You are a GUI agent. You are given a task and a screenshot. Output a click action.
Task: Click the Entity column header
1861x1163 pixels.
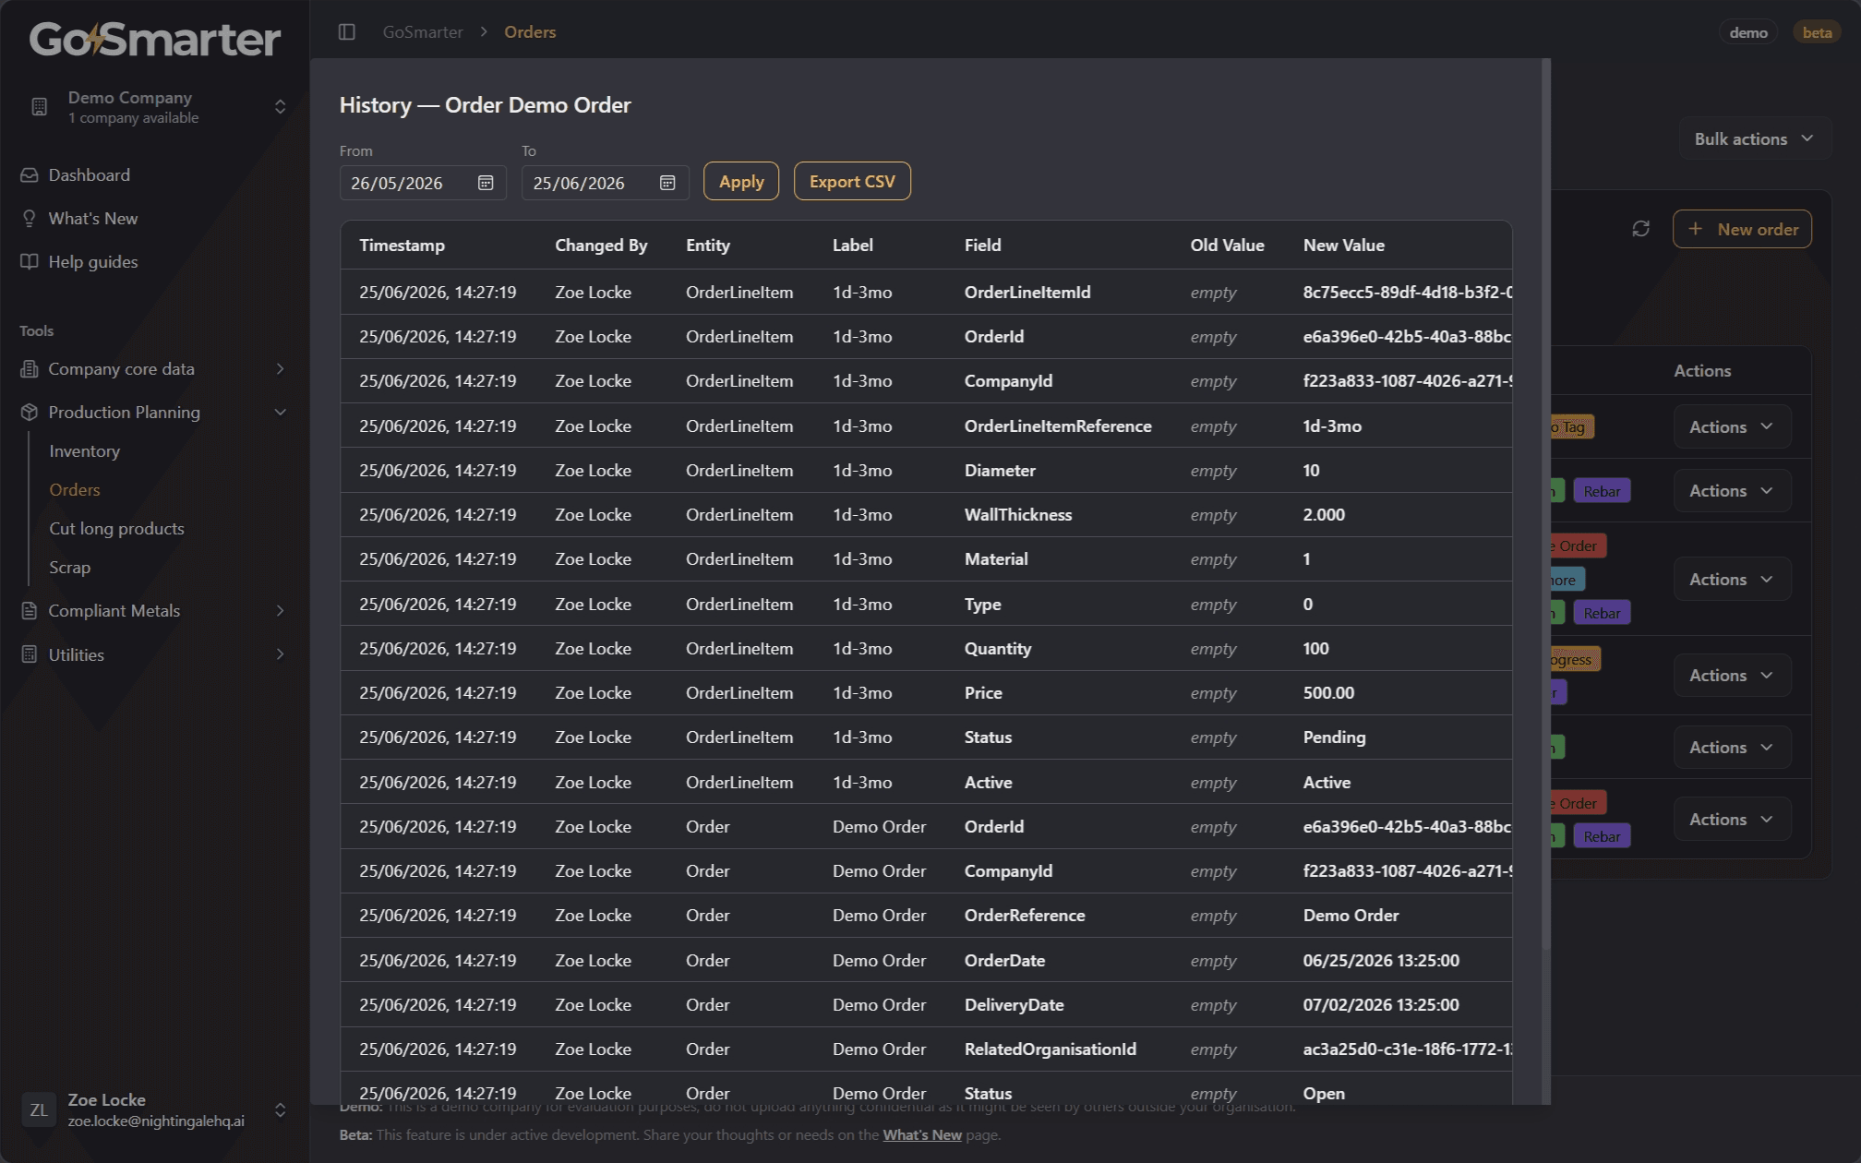click(708, 246)
